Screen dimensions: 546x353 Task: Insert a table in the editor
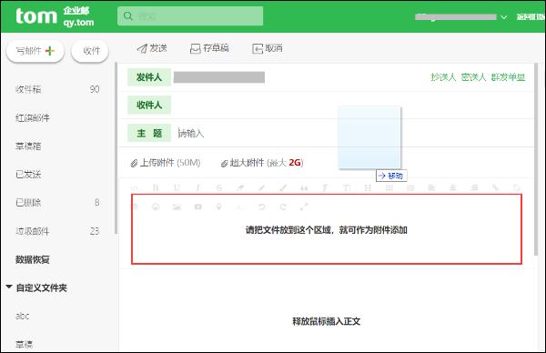pyautogui.click(x=135, y=207)
